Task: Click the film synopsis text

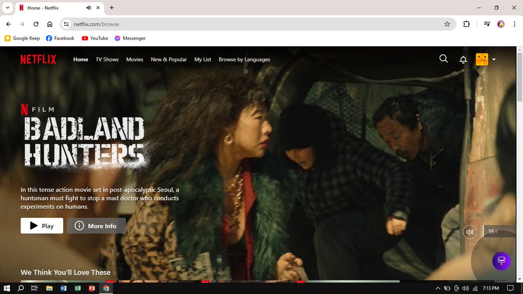Action: coord(100,198)
